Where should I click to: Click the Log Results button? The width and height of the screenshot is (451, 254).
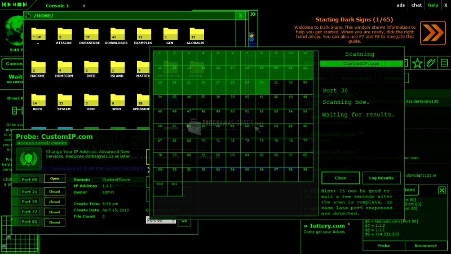382,178
